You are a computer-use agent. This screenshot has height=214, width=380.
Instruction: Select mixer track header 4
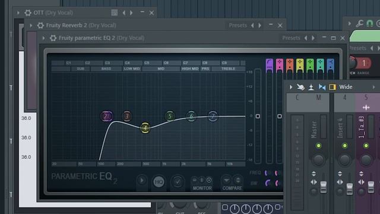[344, 102]
